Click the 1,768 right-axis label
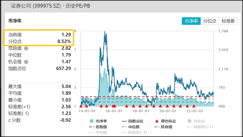 pos(223,31)
